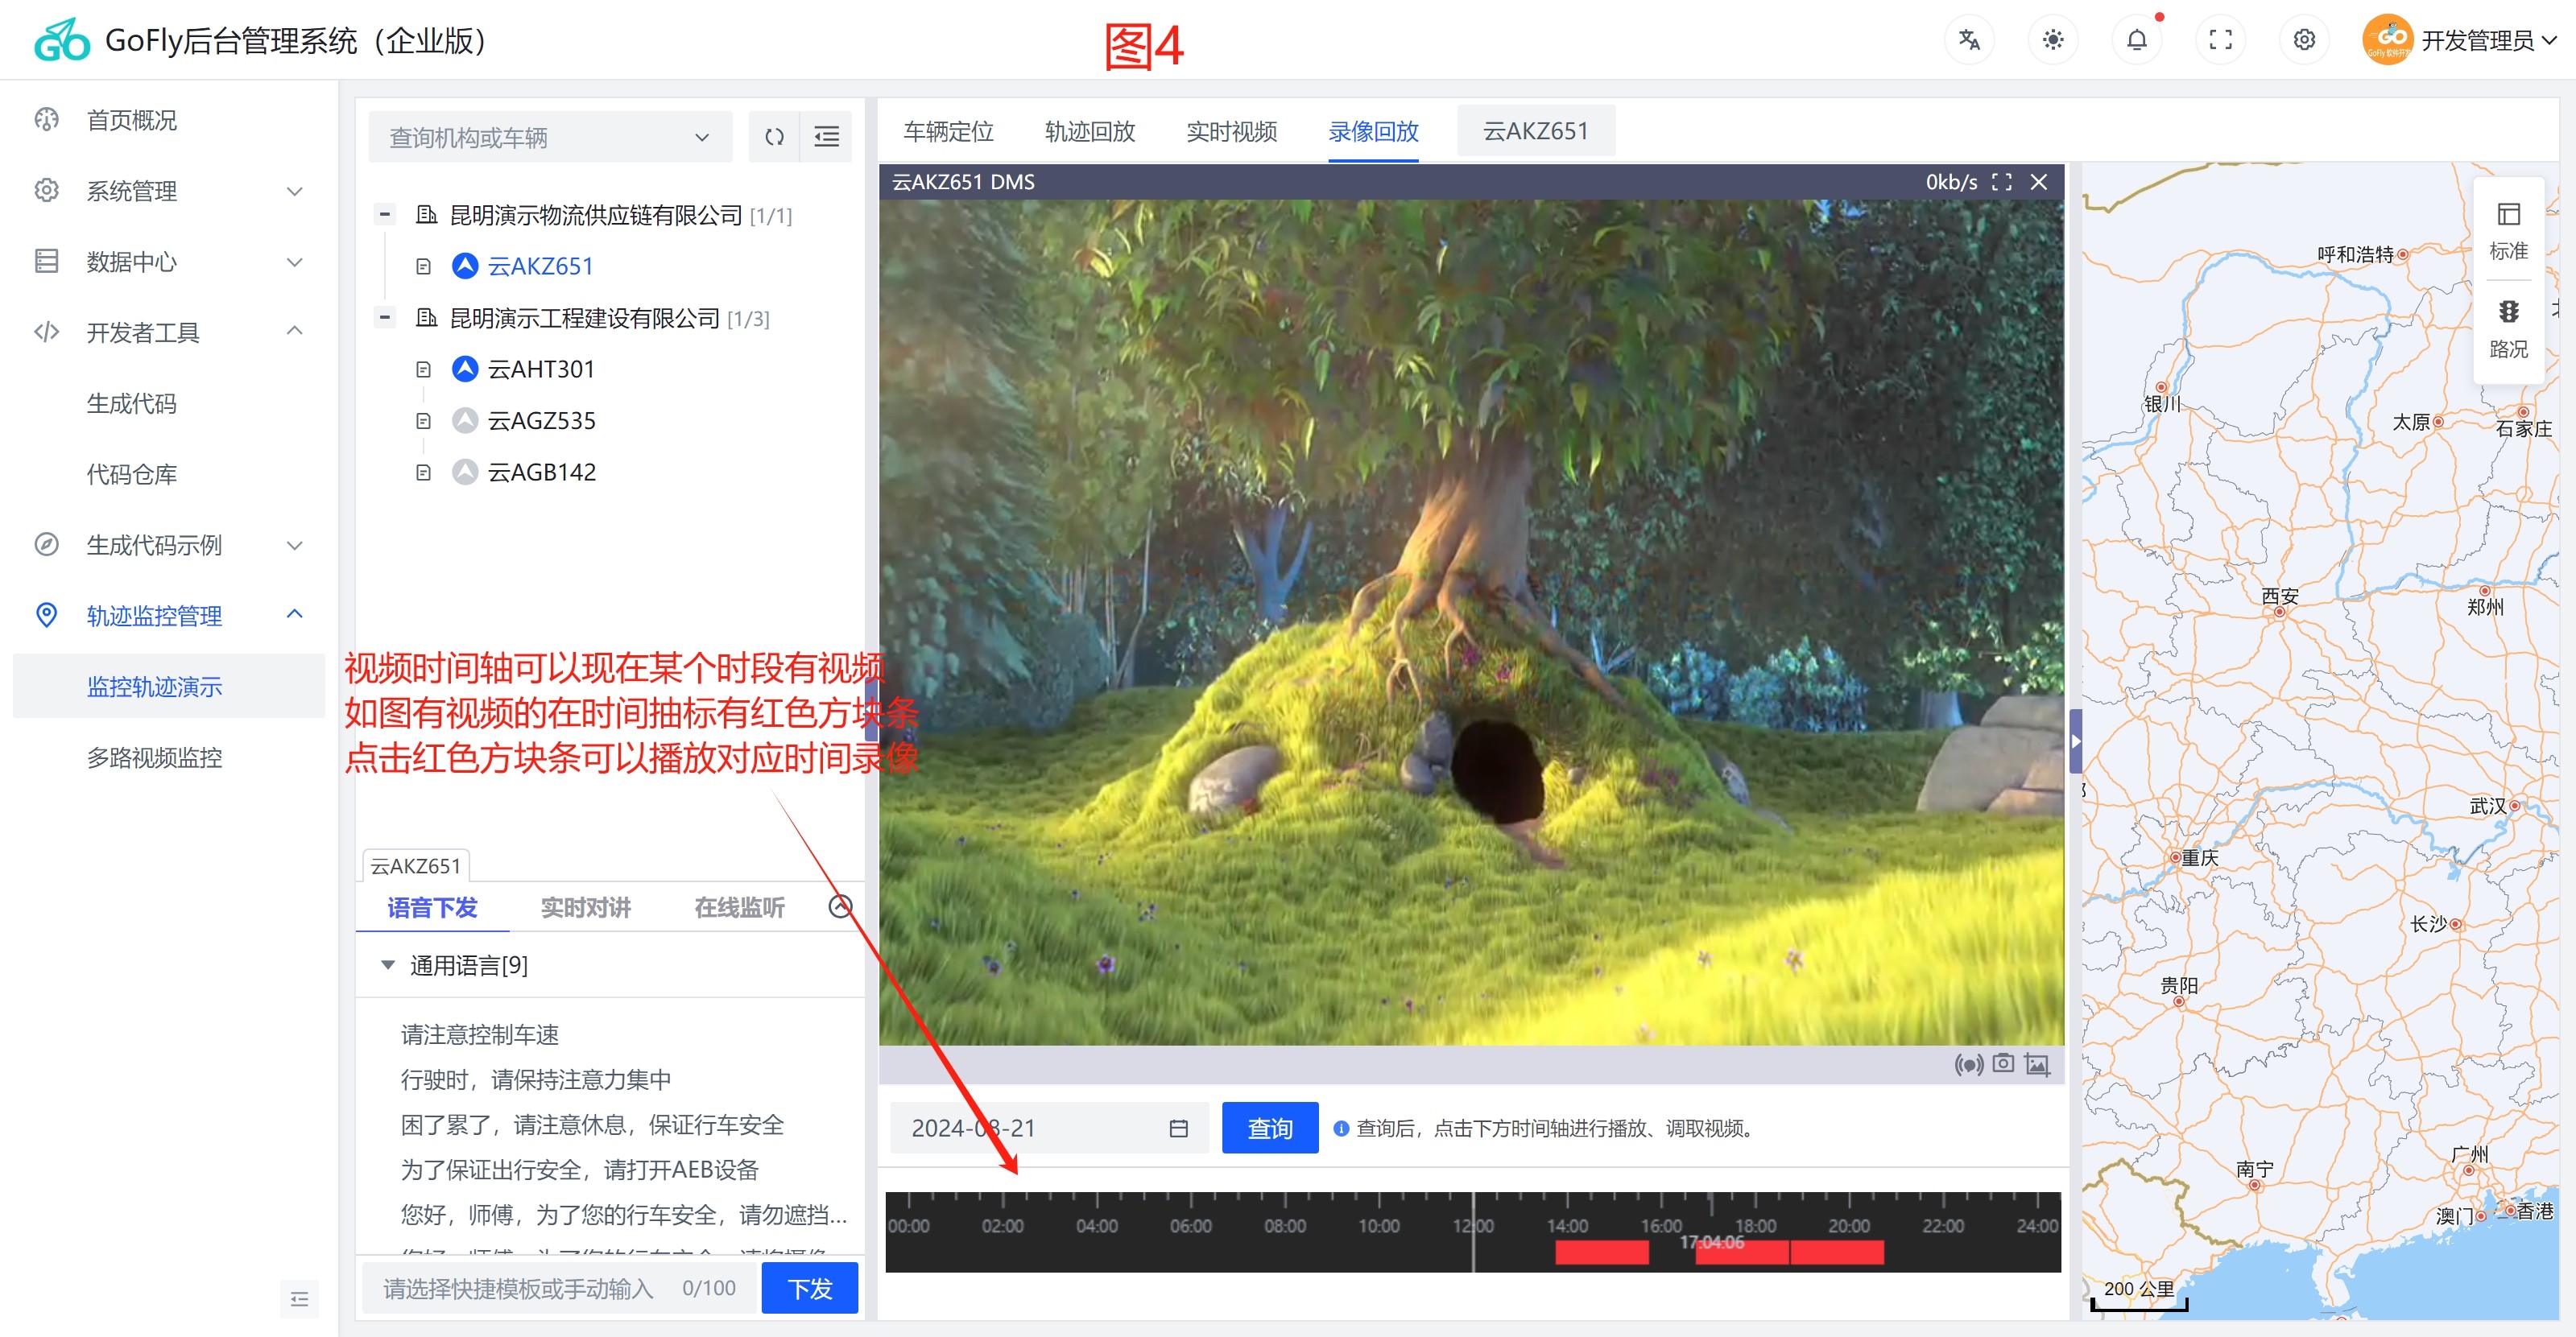
Task: Open the 2024-08-21 date picker
Action: [1049, 1129]
